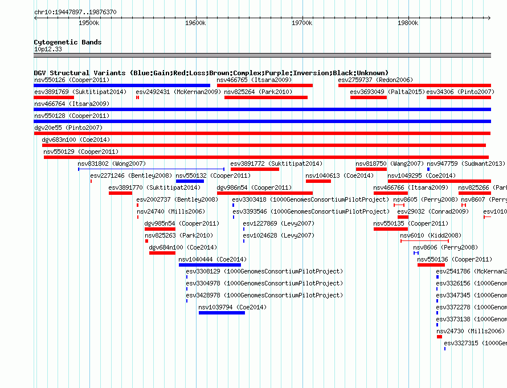Select nsv550132 (Cooper2011) variant

tap(213, 175)
